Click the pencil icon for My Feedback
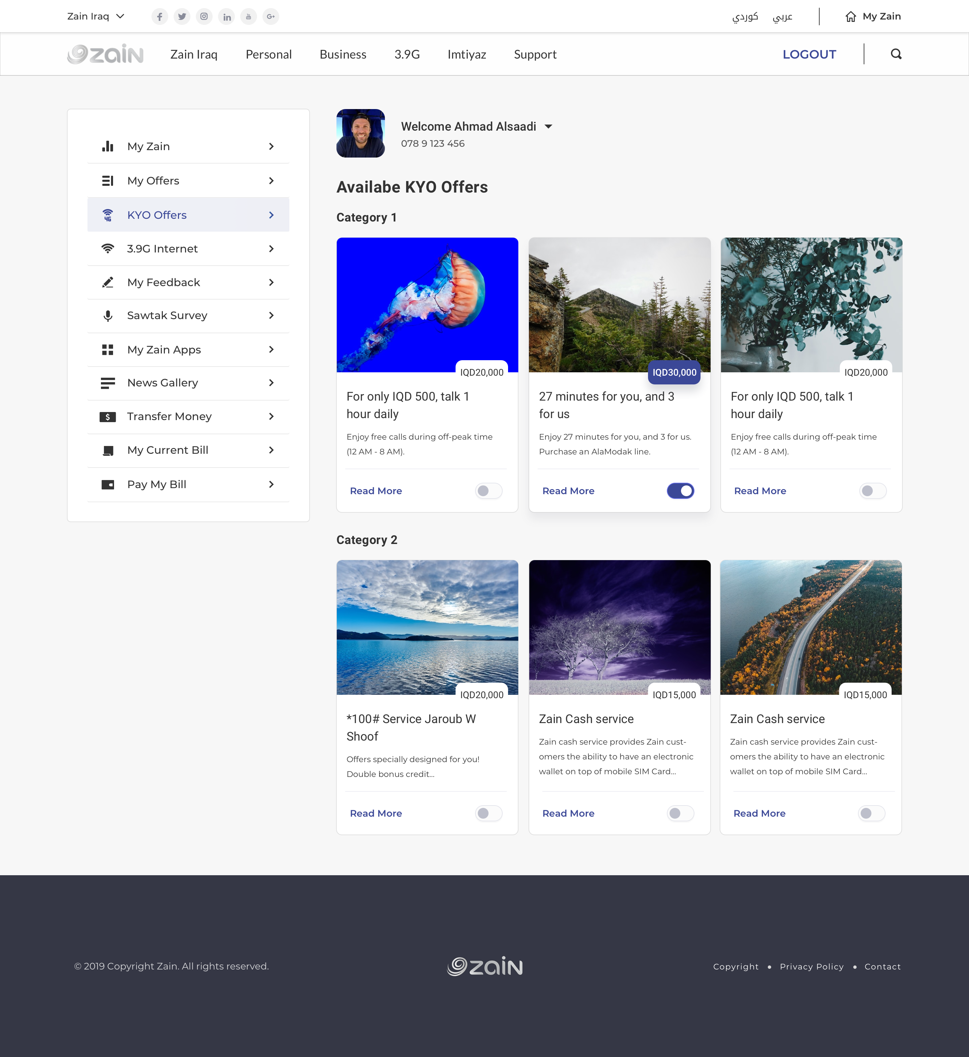The width and height of the screenshot is (969, 1057). click(x=107, y=282)
